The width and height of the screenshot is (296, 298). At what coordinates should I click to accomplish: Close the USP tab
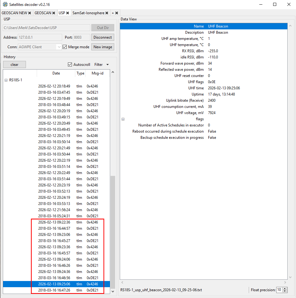(68, 13)
